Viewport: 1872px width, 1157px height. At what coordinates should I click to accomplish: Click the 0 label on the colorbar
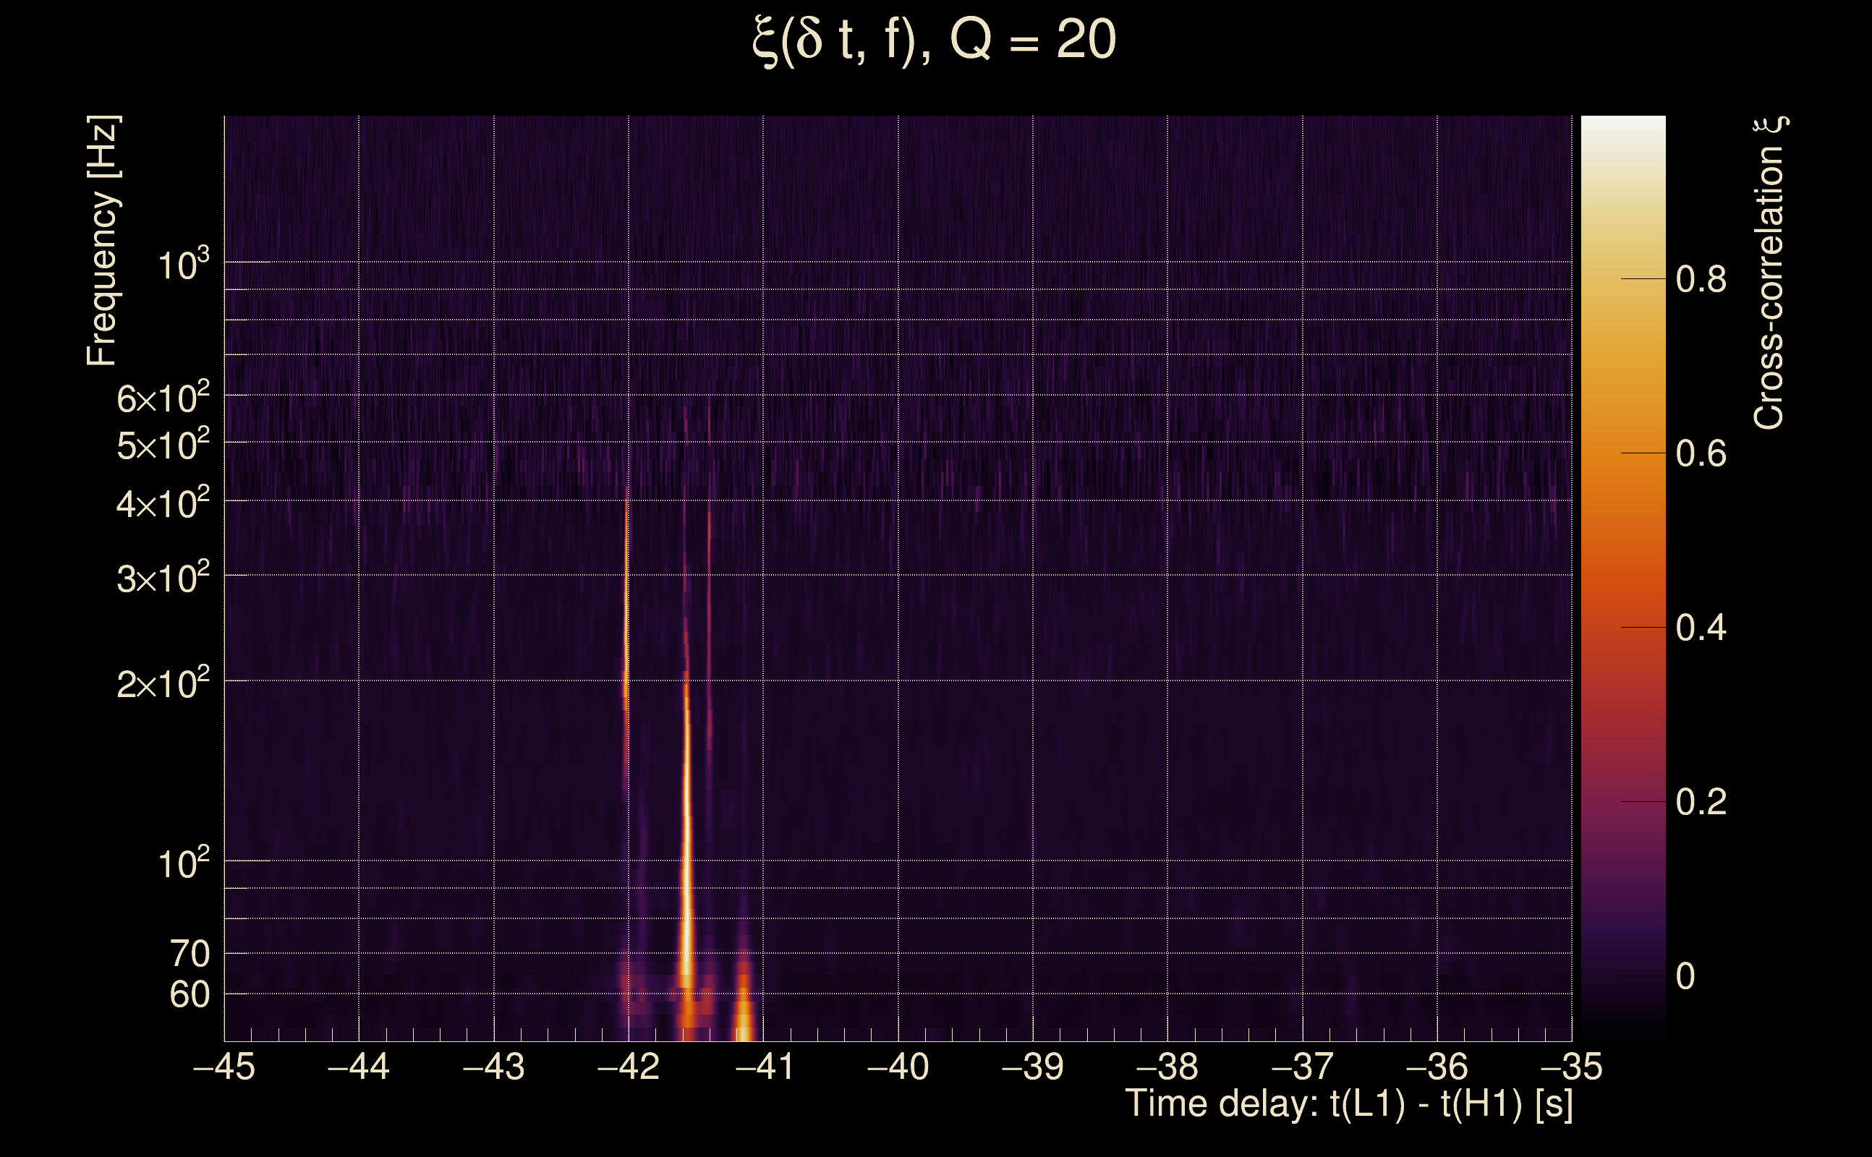click(1685, 977)
